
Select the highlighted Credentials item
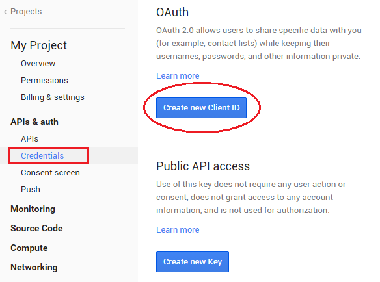tap(42, 156)
